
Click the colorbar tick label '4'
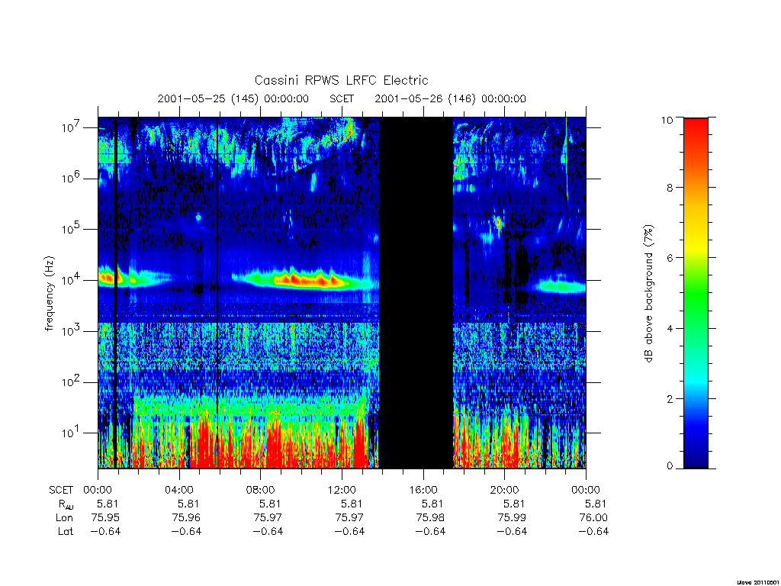(670, 328)
